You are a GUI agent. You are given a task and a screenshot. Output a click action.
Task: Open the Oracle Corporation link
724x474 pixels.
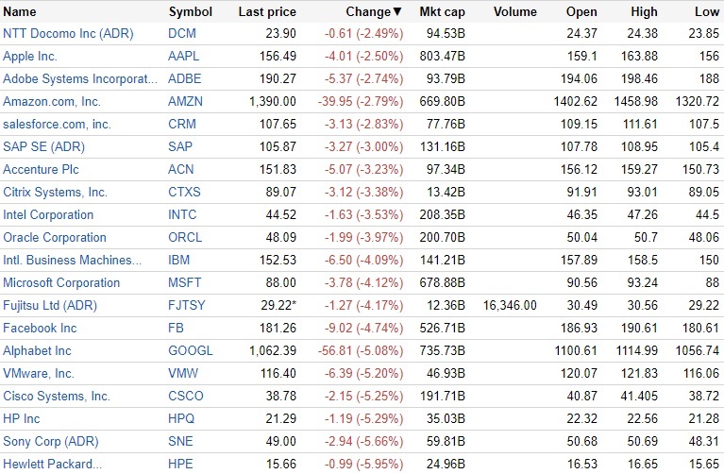tap(55, 237)
